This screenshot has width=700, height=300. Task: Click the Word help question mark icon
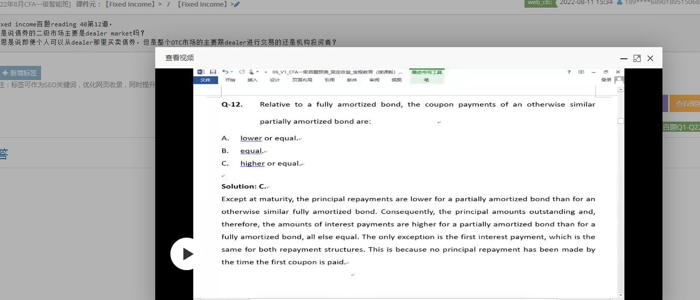pos(569,72)
